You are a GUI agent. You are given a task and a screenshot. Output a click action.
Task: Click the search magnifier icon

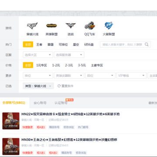(147, 44)
